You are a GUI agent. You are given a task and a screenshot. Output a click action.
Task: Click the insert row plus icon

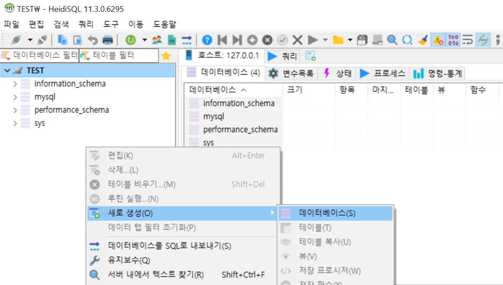pos(252,40)
